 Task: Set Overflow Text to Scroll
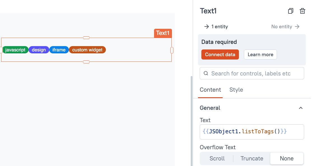pyautogui.click(x=217, y=158)
